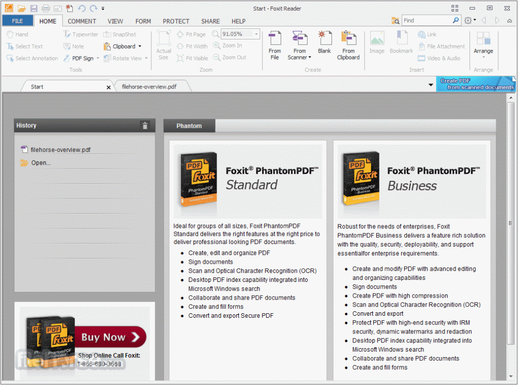Select the Hand tool
The height and width of the screenshot is (385, 518).
coord(18,34)
